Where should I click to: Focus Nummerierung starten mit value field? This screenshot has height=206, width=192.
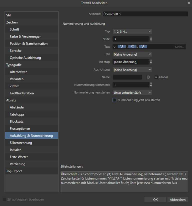coord(131,85)
